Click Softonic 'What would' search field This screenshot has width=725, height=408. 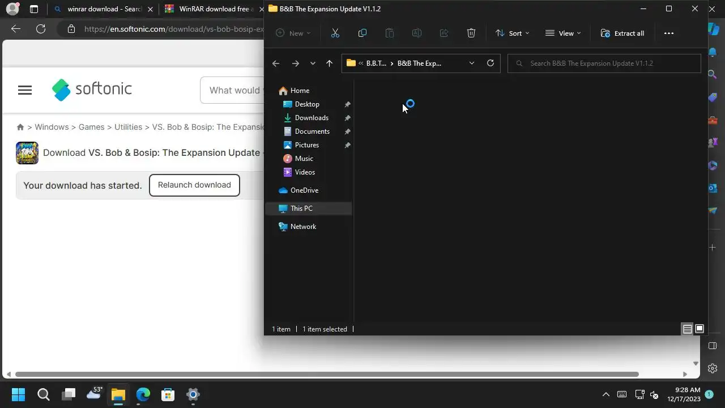click(232, 90)
